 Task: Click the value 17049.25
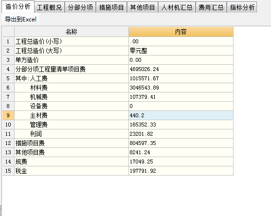(181, 162)
